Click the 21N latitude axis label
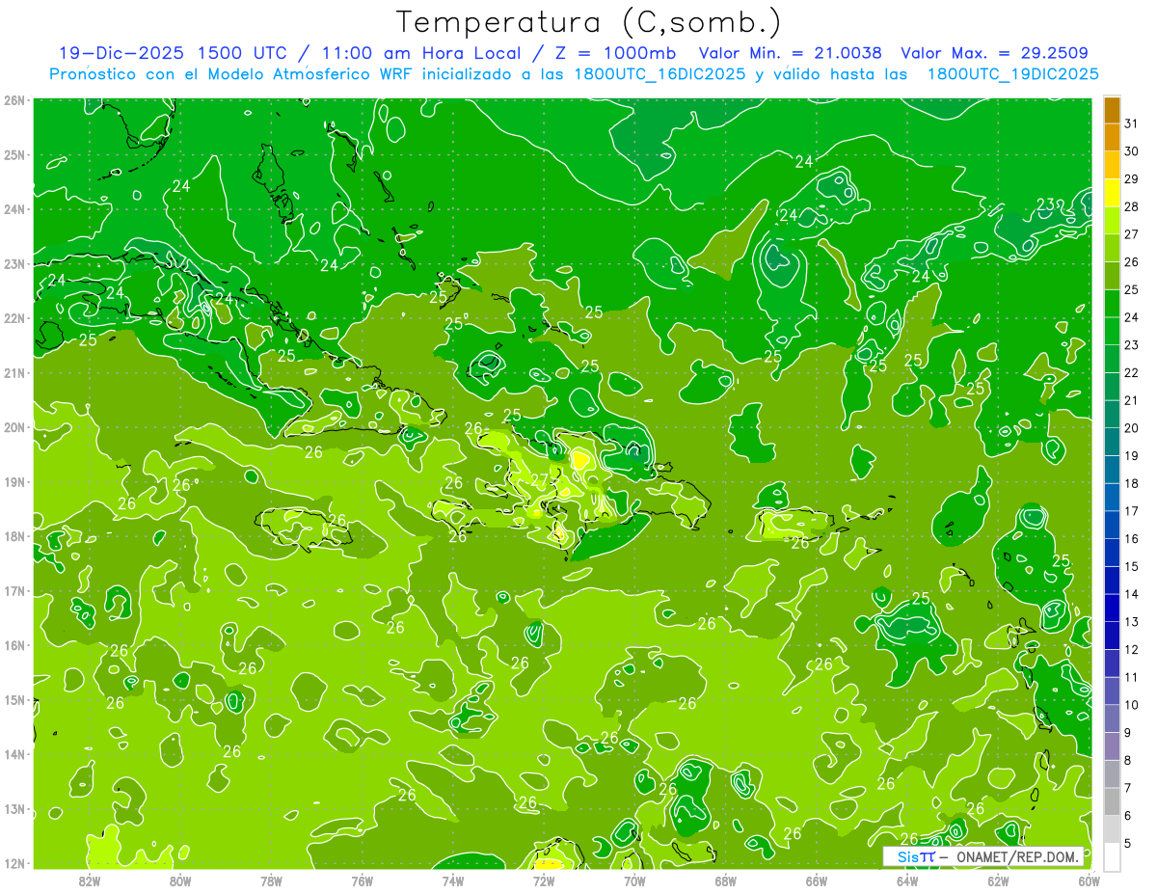Viewport: 1157px width, 894px height. [x=14, y=373]
